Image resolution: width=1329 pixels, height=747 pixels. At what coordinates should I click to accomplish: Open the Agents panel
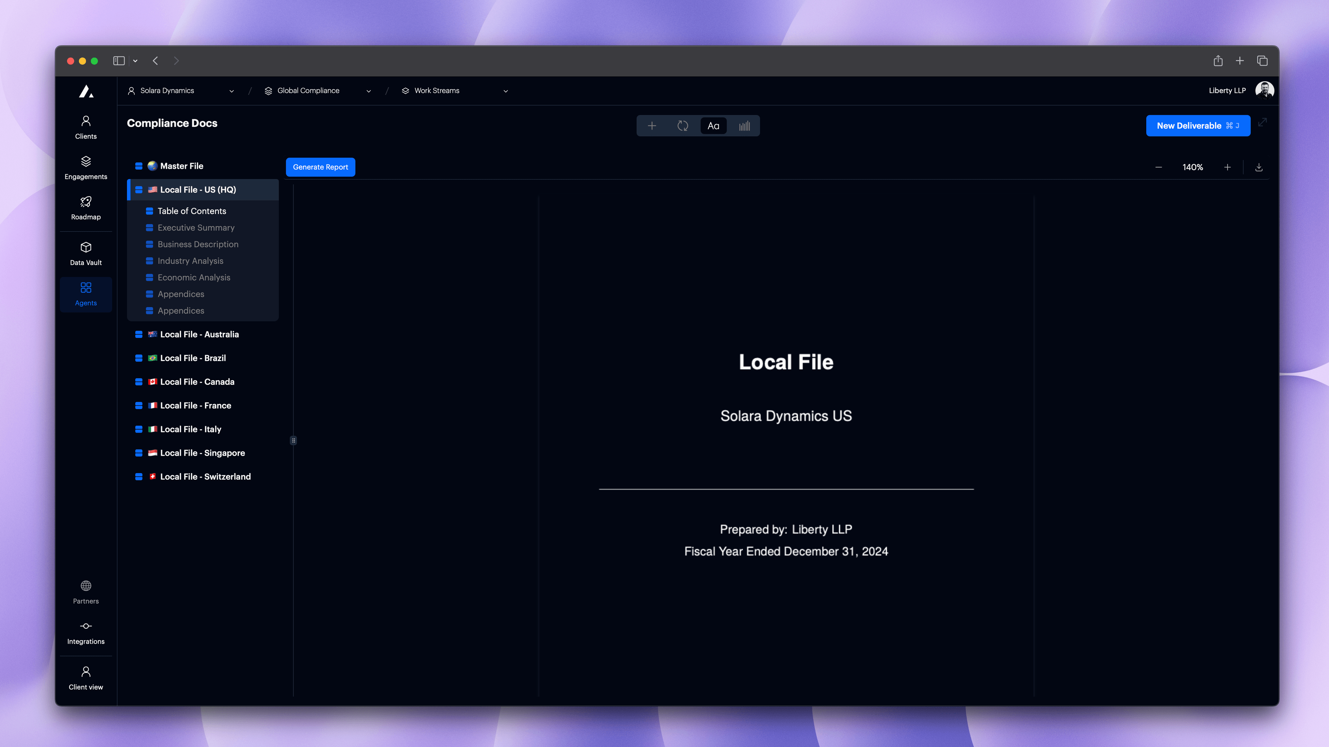[85, 294]
